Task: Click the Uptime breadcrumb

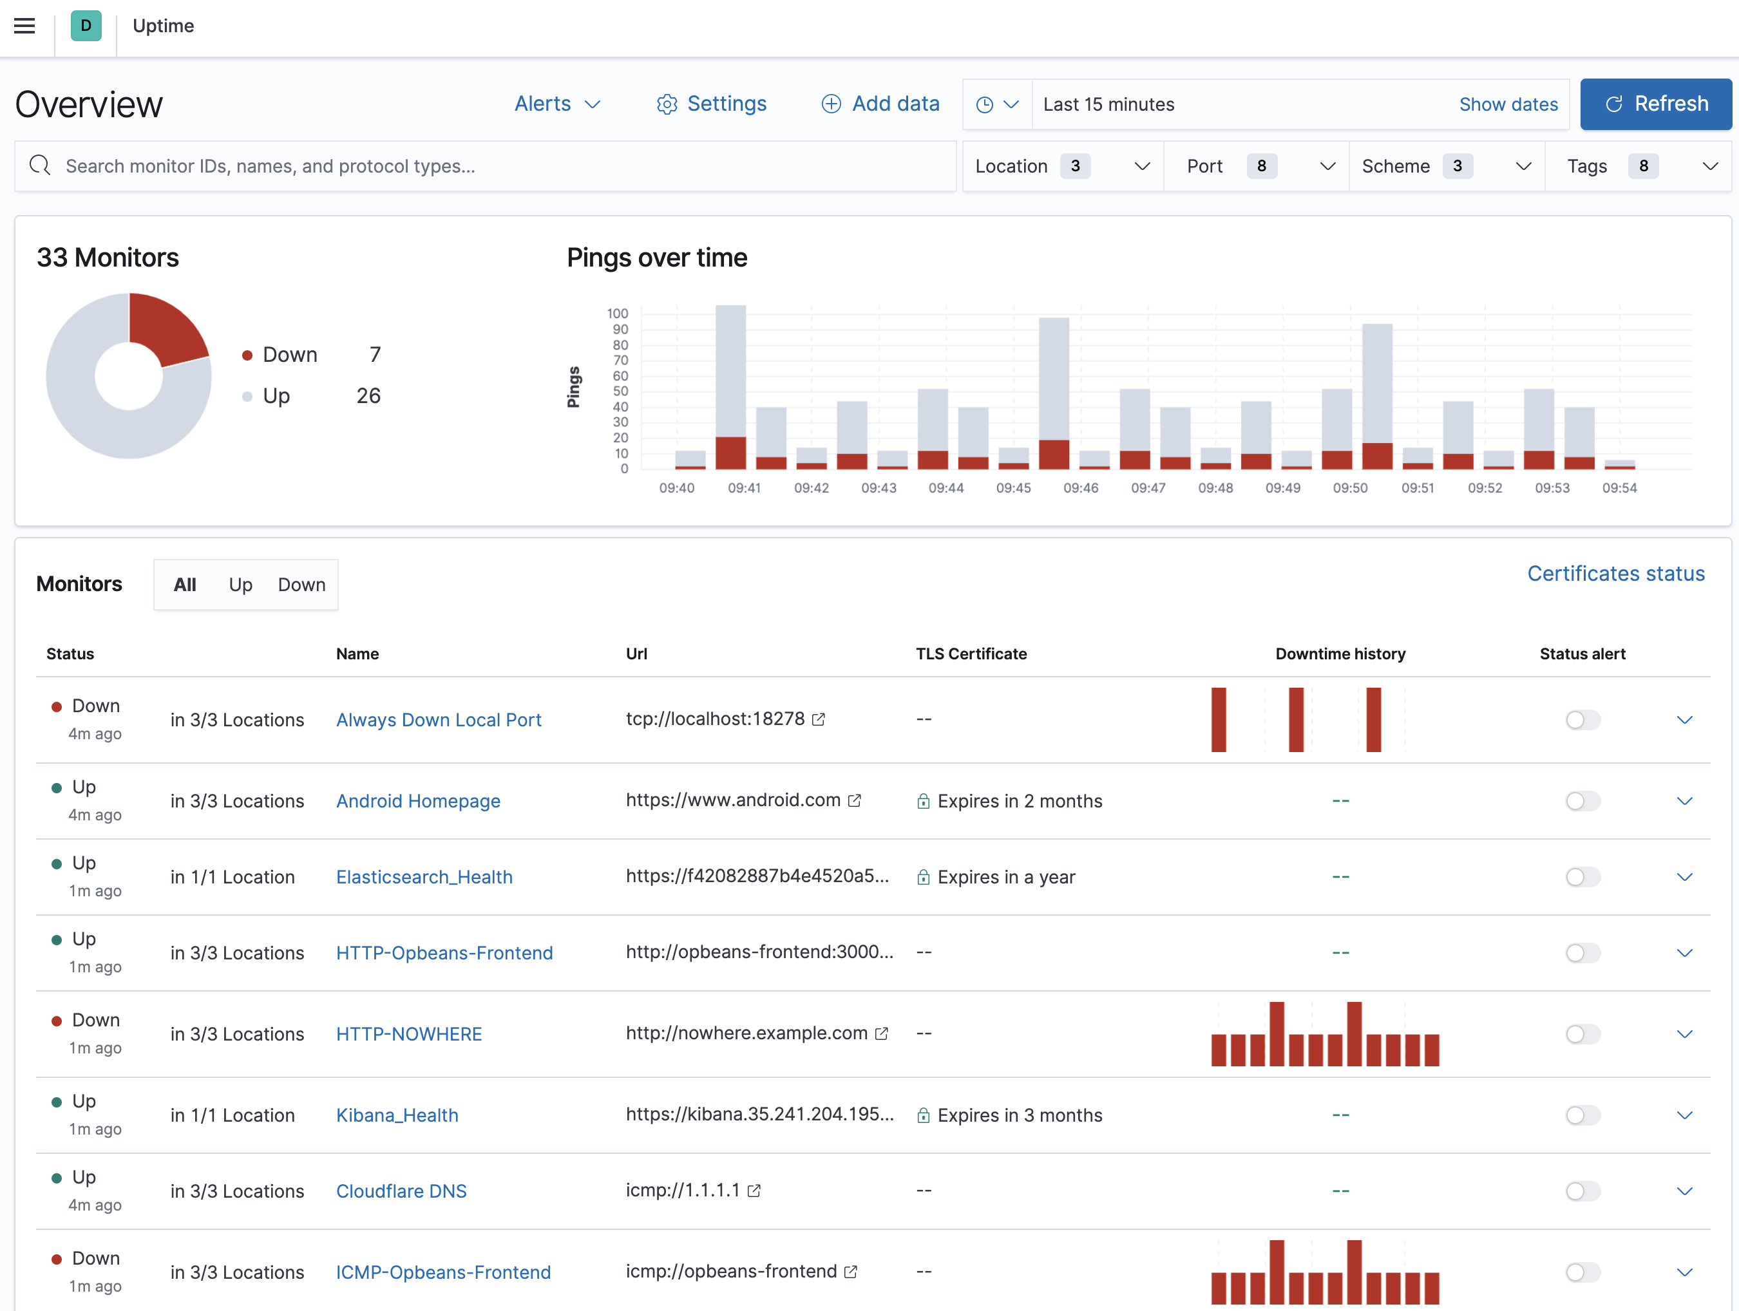Action: coord(164,26)
